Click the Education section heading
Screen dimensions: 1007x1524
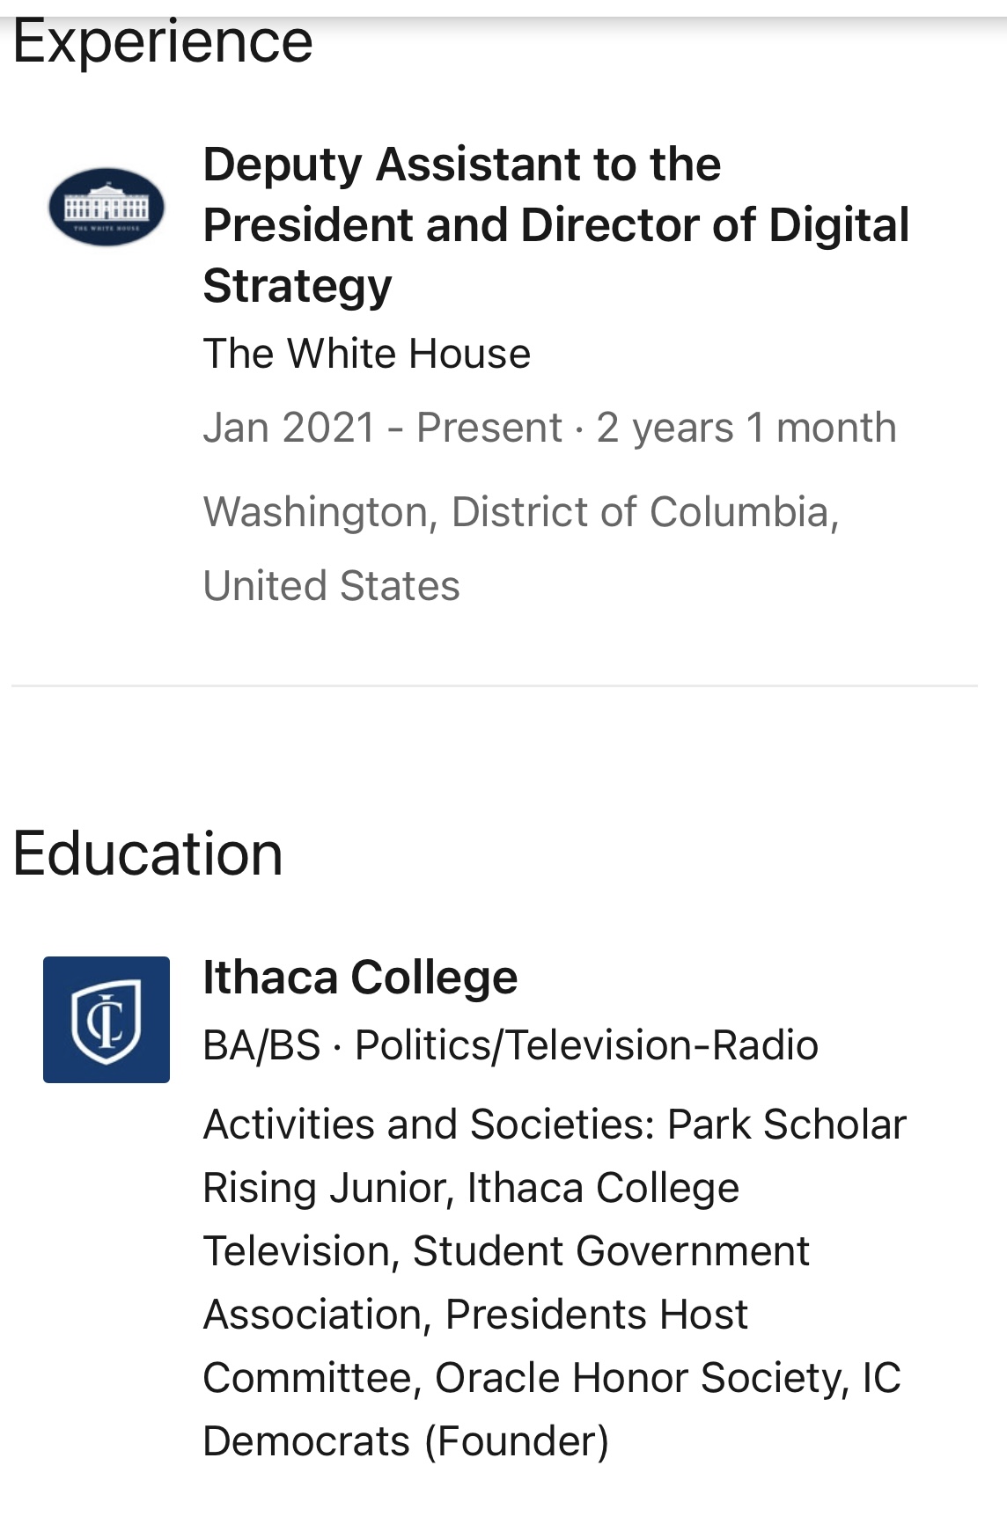pyautogui.click(x=148, y=854)
